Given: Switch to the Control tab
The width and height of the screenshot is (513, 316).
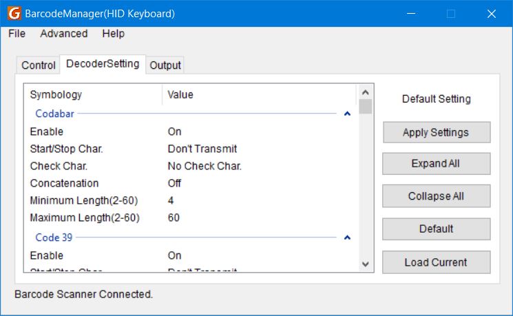Looking at the screenshot, I should pos(39,65).
